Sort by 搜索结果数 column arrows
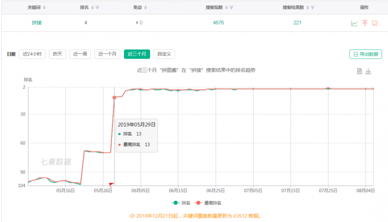This screenshot has height=222, width=388. [x=307, y=8]
